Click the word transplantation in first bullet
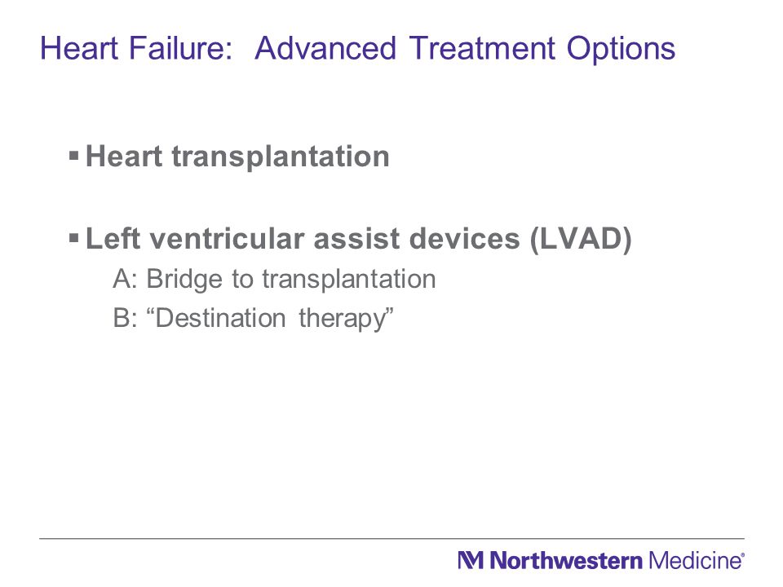 click(280, 157)
